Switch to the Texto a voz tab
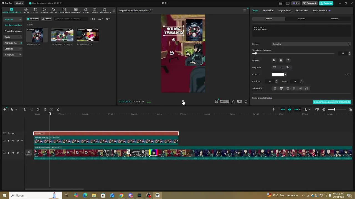The image size is (355, 199). [302, 11]
